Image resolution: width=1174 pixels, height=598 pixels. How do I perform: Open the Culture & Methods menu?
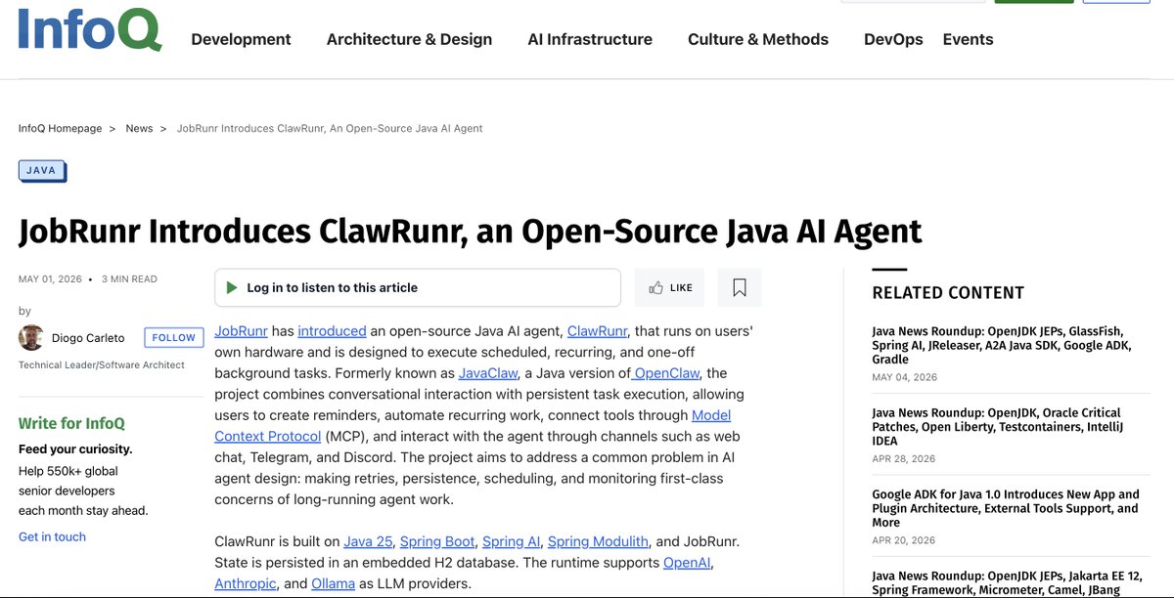point(758,39)
